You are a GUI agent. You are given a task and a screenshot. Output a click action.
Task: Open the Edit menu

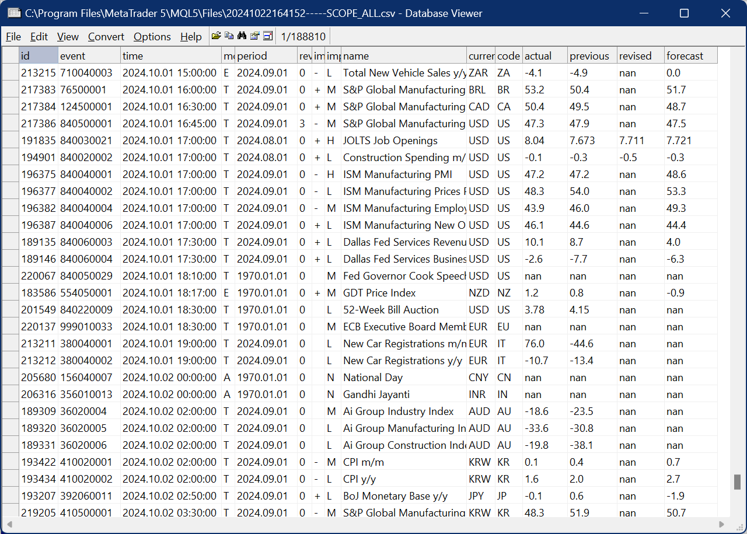39,36
